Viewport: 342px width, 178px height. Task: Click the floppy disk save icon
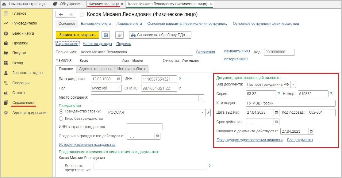(106, 35)
